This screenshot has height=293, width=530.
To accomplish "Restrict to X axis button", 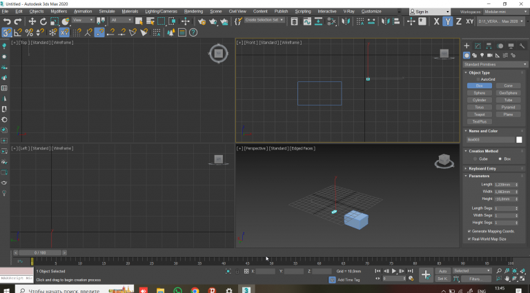I will pyautogui.click(x=436, y=21).
